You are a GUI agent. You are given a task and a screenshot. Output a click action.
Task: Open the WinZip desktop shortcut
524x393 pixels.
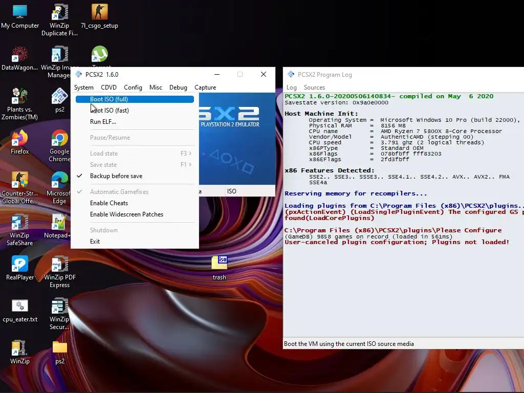(x=20, y=352)
